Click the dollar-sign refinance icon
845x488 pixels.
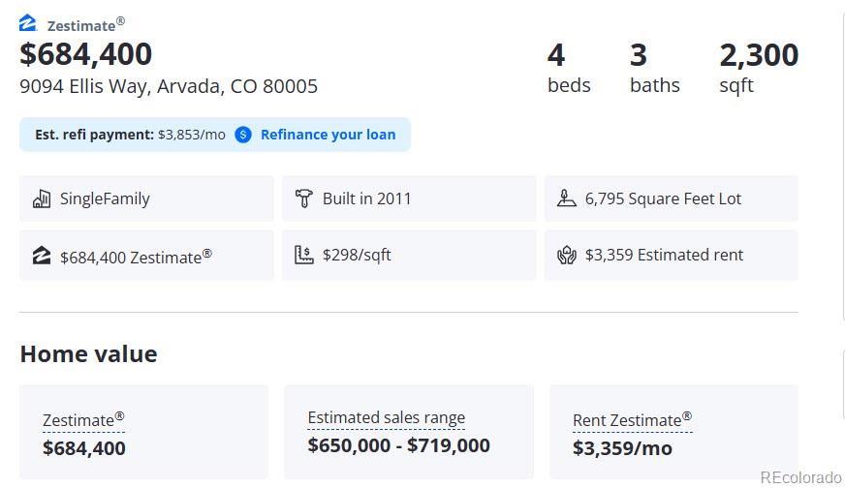[x=243, y=135]
